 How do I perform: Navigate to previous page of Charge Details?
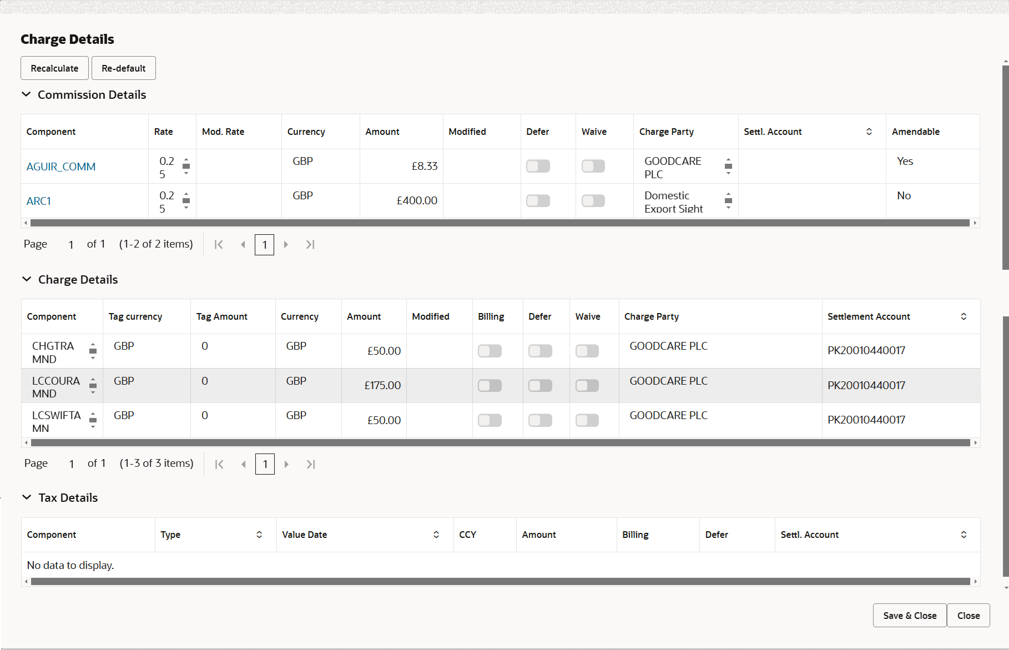(x=243, y=464)
